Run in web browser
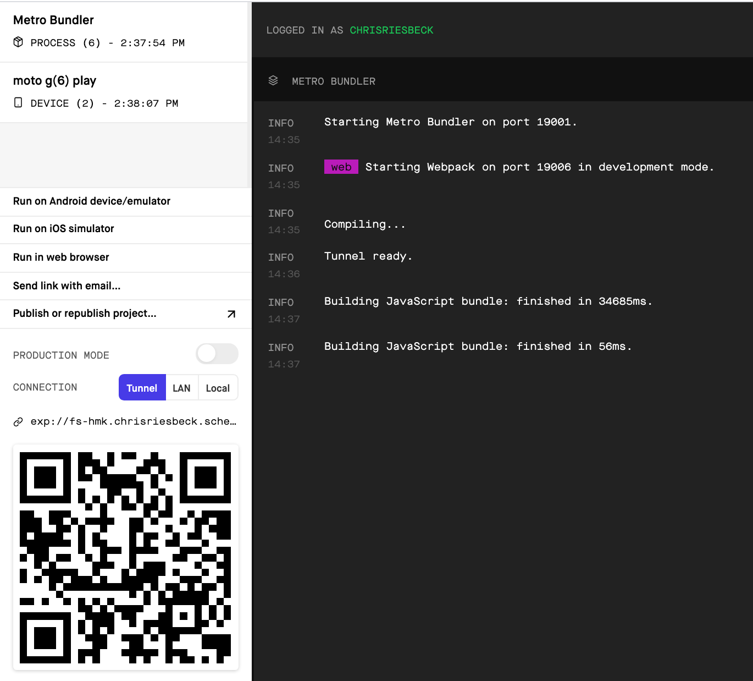 click(x=126, y=257)
